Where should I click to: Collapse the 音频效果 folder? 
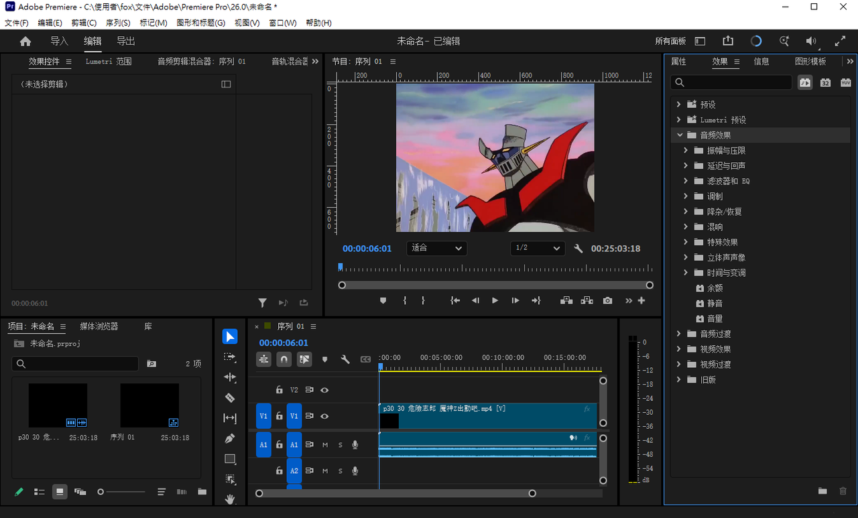[679, 135]
